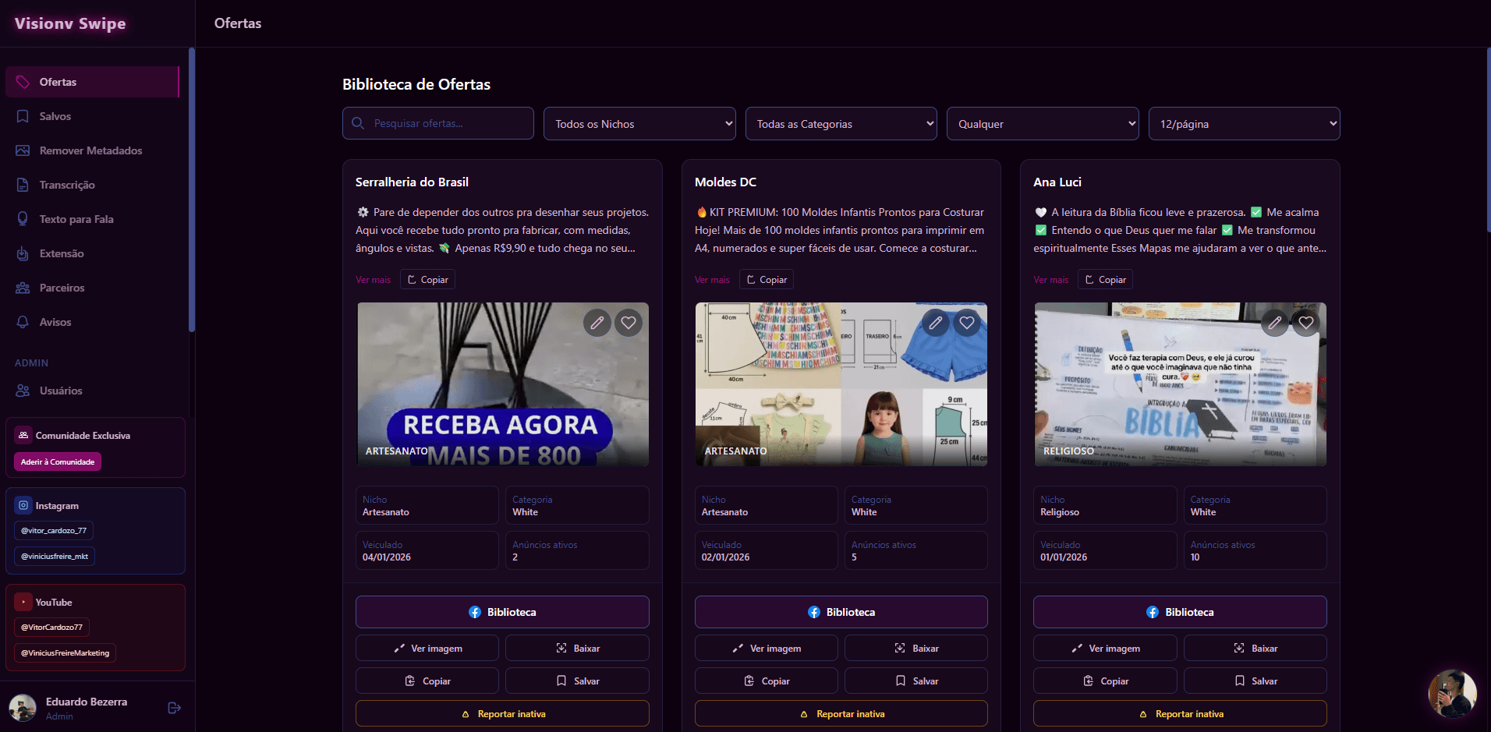The width and height of the screenshot is (1491, 732).
Task: Open Salvos in the sidebar menu
Action: [55, 116]
